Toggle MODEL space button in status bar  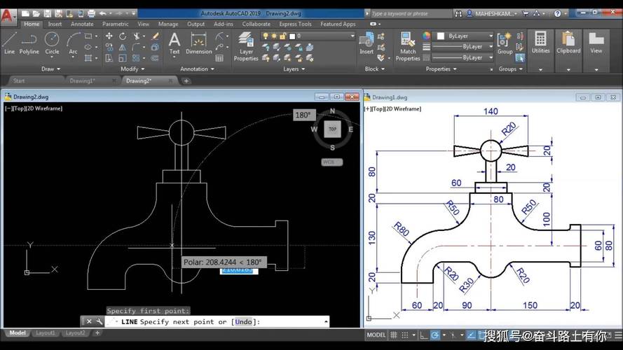tap(376, 335)
